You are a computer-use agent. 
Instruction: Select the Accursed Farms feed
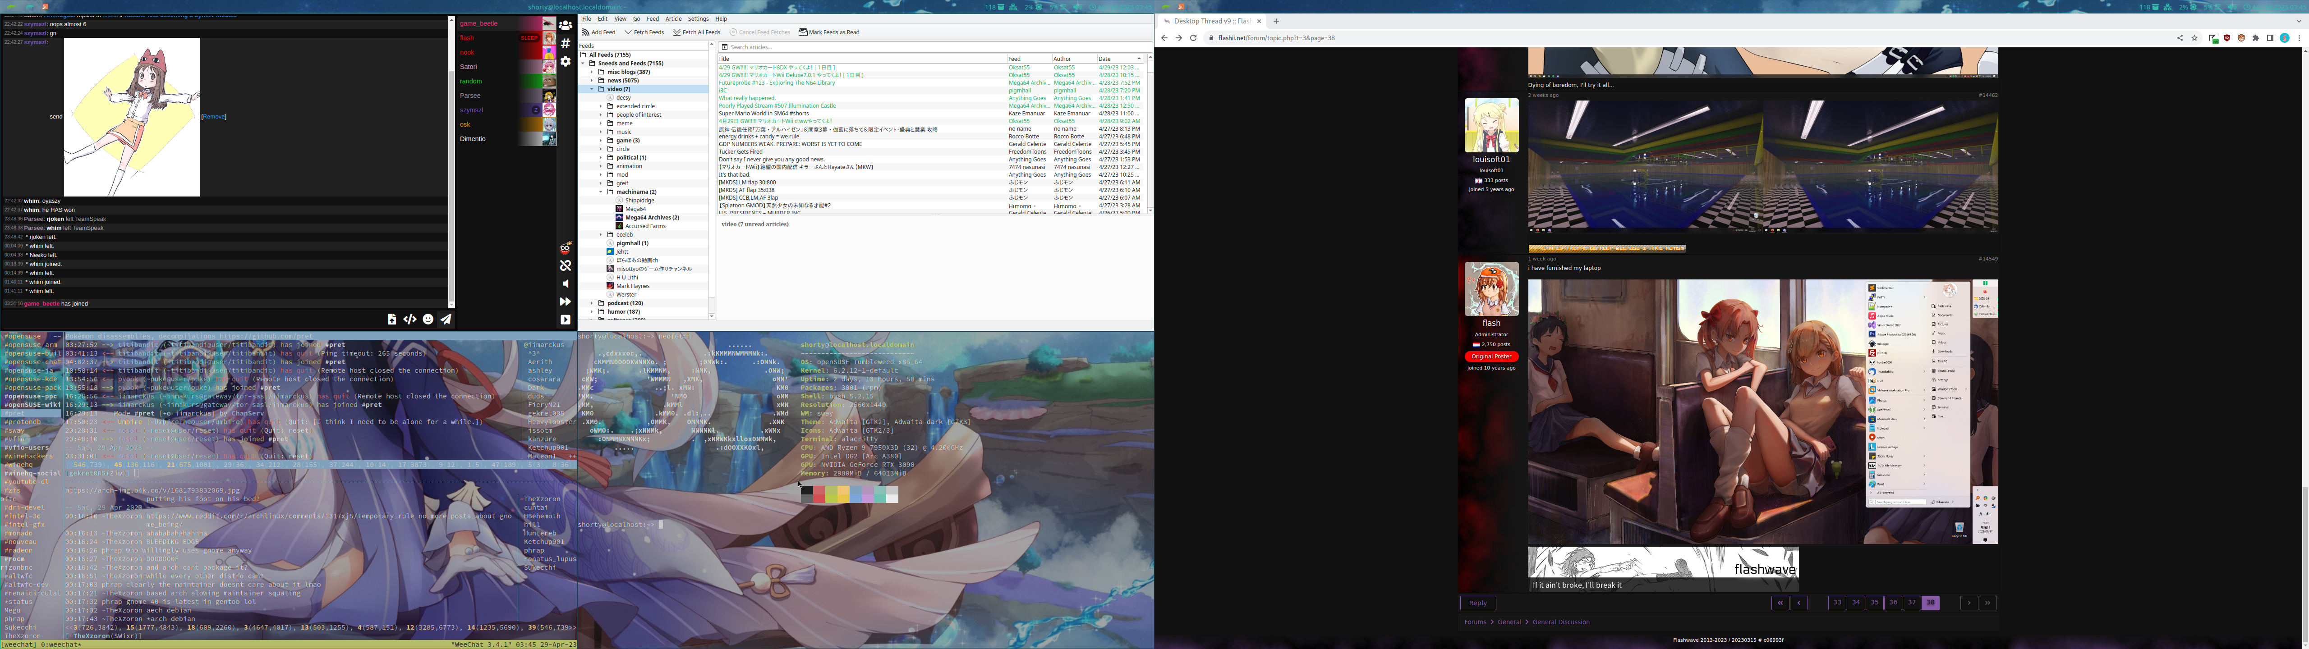click(645, 226)
